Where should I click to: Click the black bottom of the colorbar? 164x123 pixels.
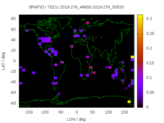[x=140, y=106]
